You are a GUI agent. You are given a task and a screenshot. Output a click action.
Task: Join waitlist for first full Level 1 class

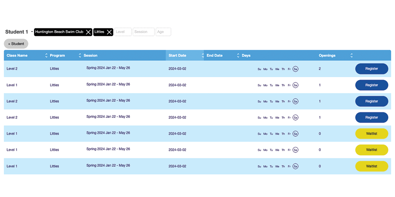(x=372, y=134)
